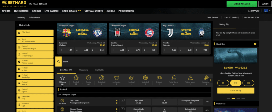Select the €20 quick bet stake
The height and width of the screenshot is (112, 272).
(x=248, y=83)
